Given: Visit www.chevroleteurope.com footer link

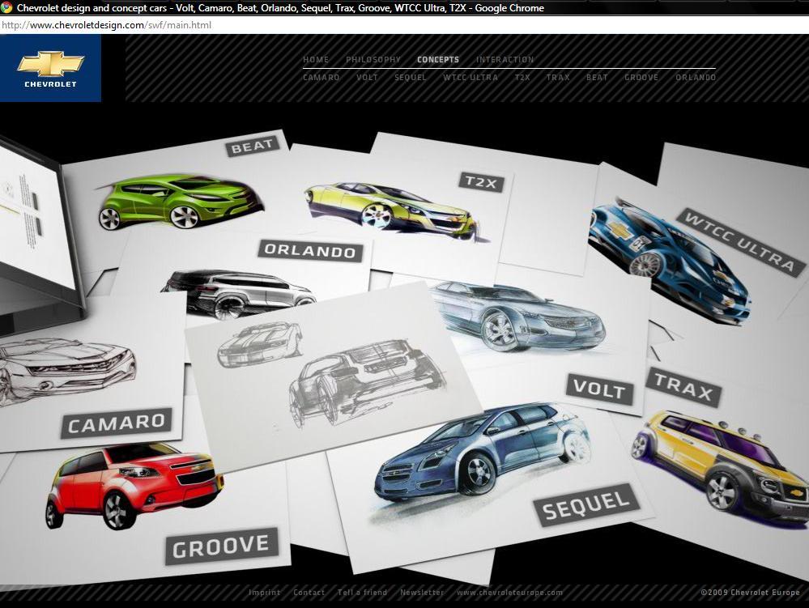Looking at the screenshot, I should pos(509,593).
